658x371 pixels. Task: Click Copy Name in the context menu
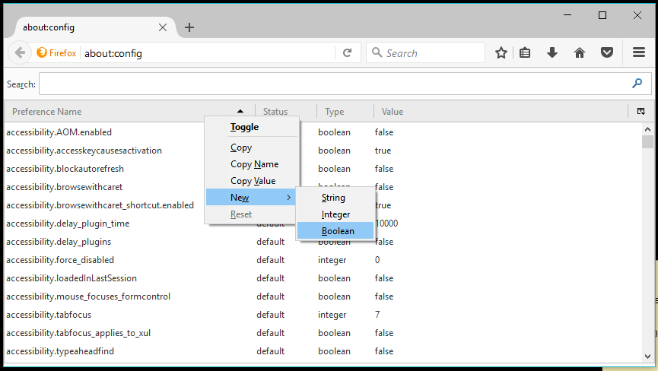[x=254, y=164]
